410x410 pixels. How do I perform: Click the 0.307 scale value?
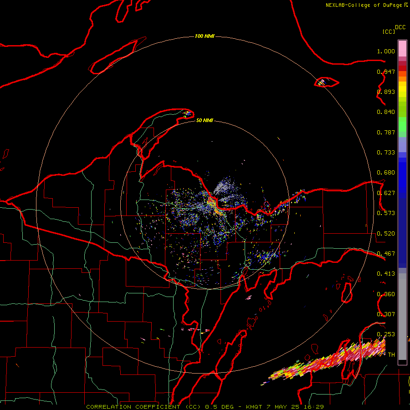pyautogui.click(x=386, y=314)
